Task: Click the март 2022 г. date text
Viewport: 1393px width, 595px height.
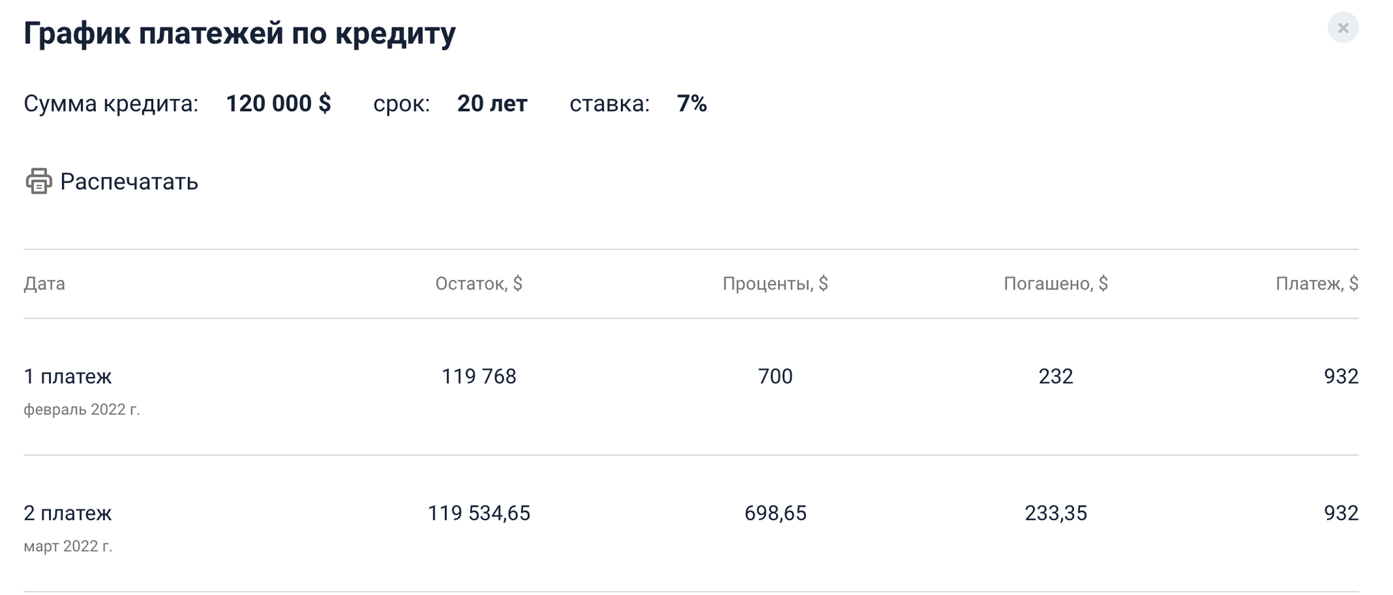Action: click(x=68, y=546)
